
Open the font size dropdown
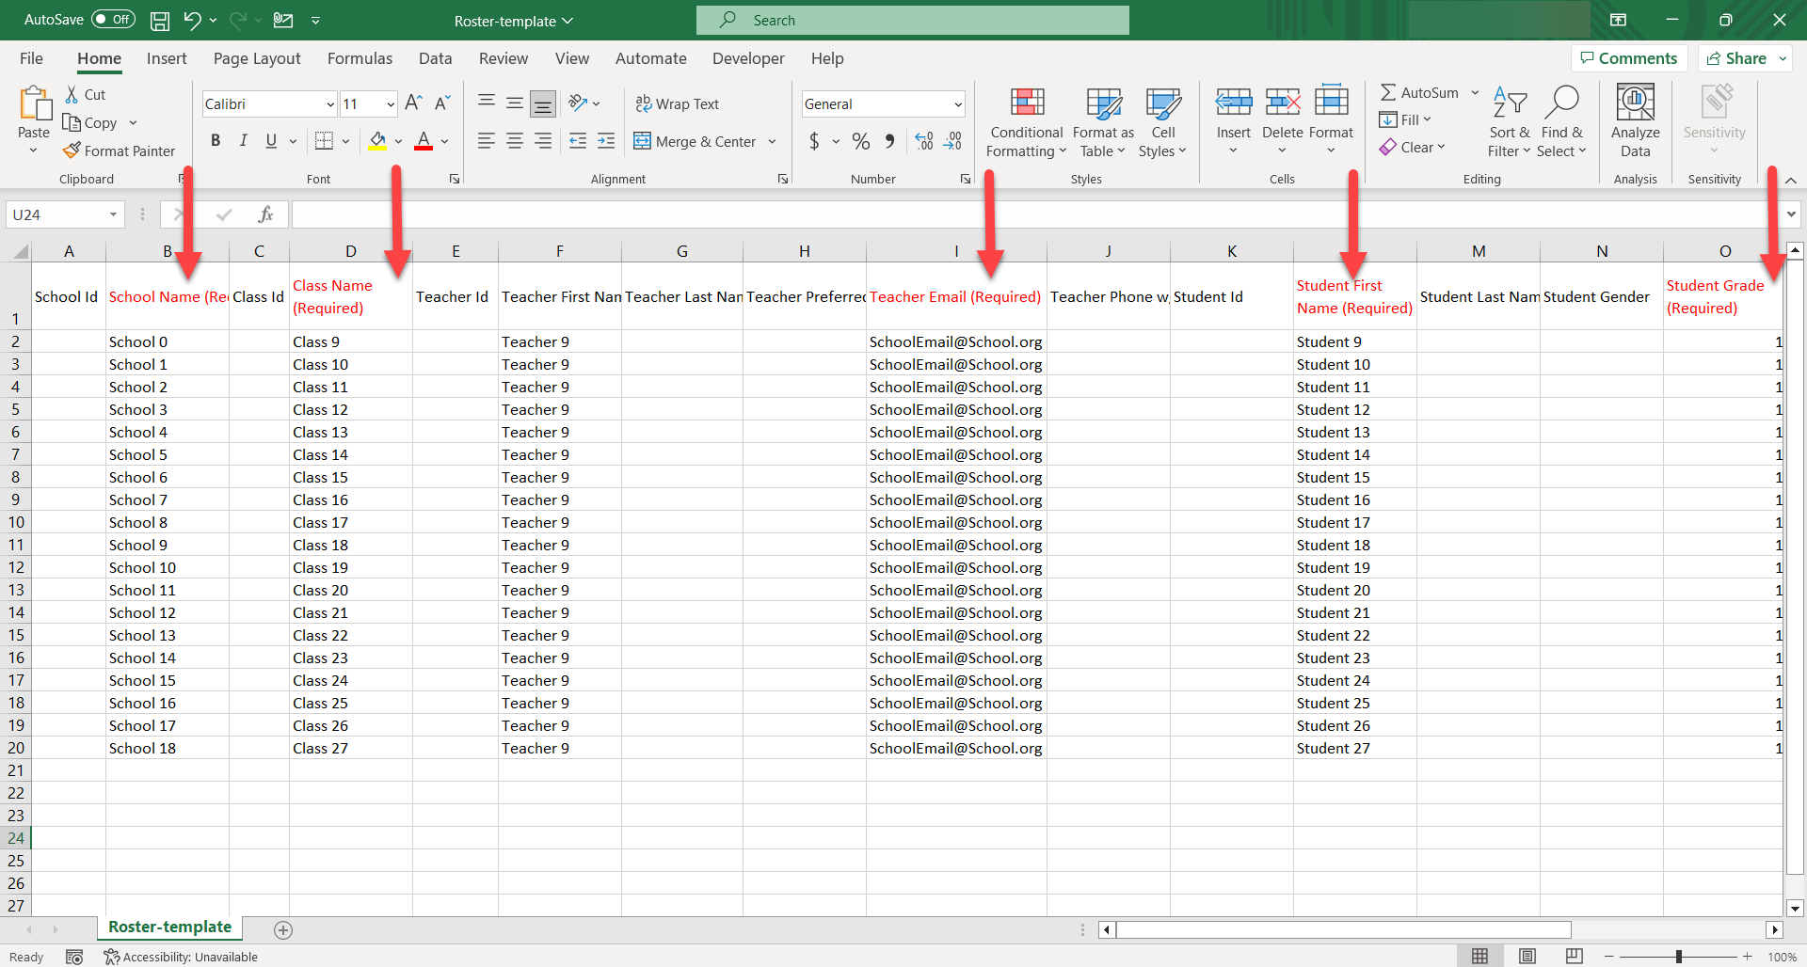pyautogui.click(x=391, y=104)
